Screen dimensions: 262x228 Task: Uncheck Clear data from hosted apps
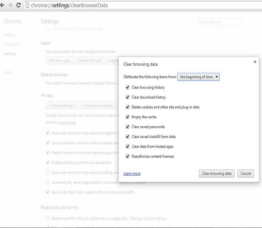pos(127,147)
